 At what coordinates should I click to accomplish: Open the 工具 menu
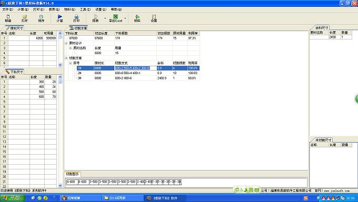[85, 9]
